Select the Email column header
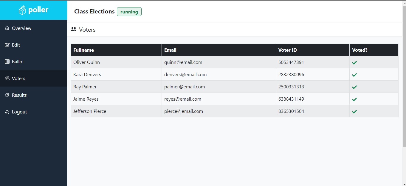Screen dimensions: 406x186 point(170,50)
